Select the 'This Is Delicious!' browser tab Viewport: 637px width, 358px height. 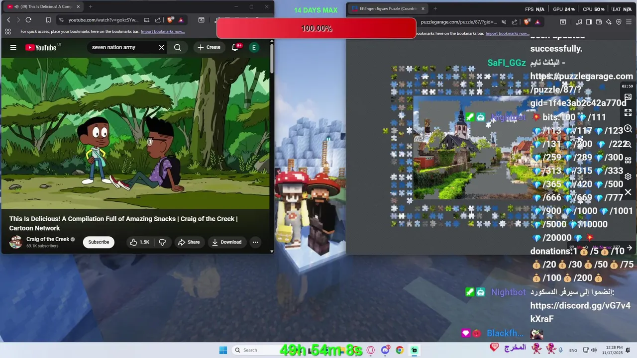tap(44, 6)
